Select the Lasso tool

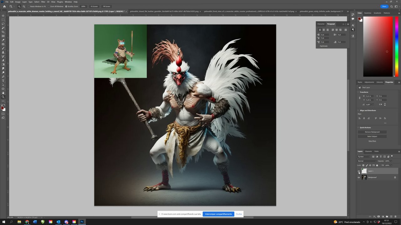(3, 24)
